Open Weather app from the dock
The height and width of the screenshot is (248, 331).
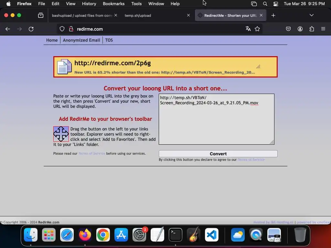point(238,235)
